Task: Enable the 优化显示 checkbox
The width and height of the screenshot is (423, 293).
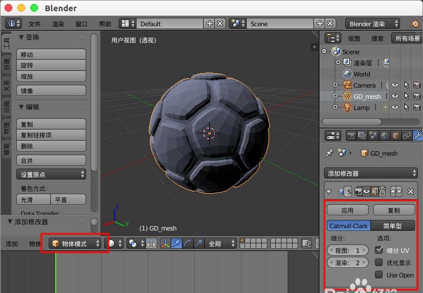Action: (x=379, y=262)
